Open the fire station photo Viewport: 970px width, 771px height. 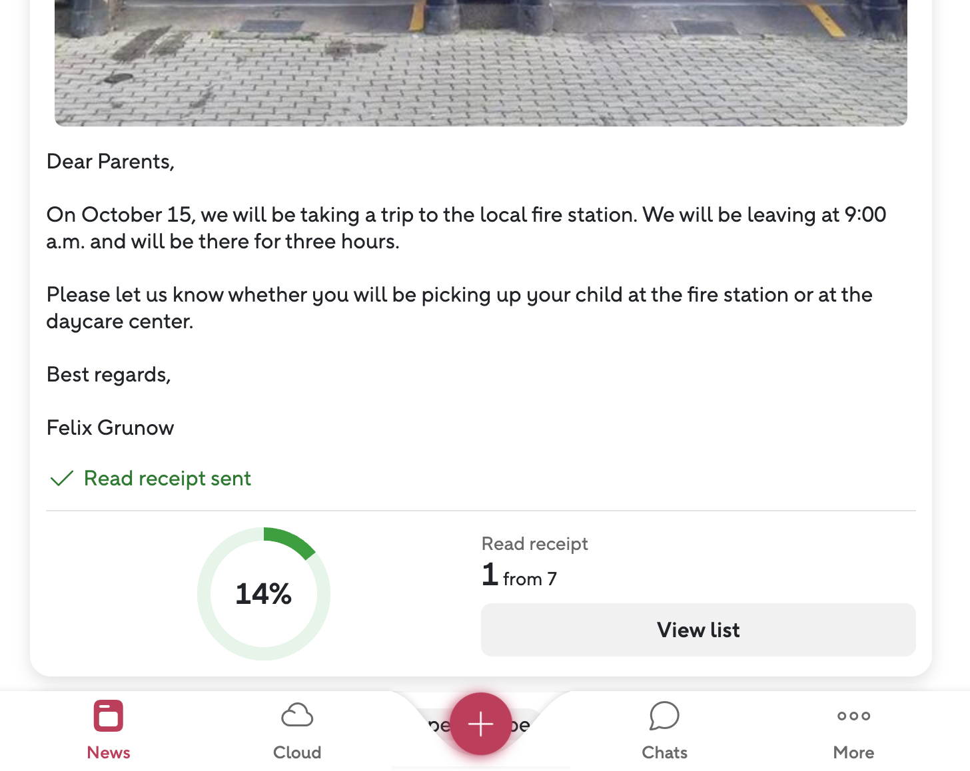point(480,63)
